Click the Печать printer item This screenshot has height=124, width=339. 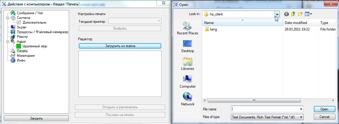[22, 51]
